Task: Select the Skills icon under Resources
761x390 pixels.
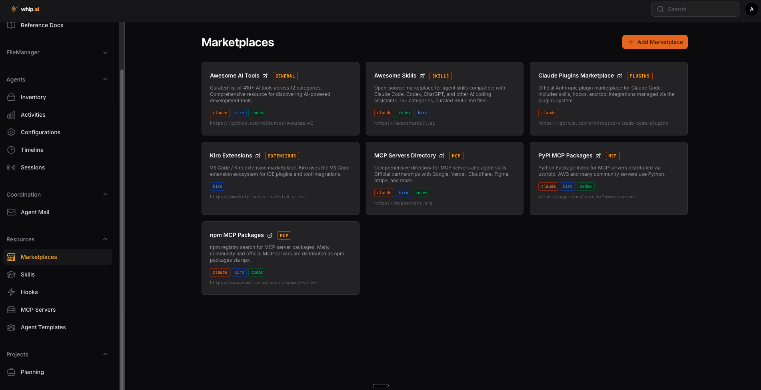Action: tap(11, 275)
